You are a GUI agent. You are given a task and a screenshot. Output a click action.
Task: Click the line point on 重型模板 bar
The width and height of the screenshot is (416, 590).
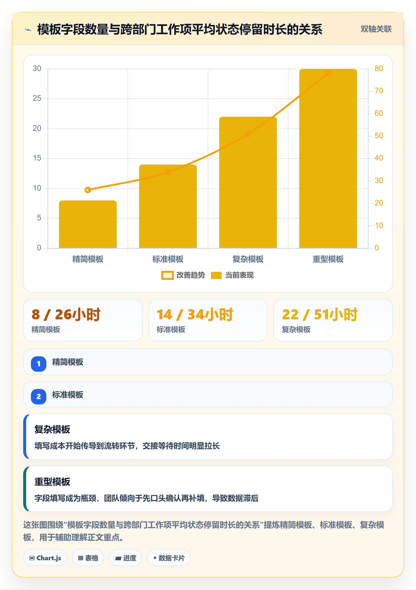(328, 73)
